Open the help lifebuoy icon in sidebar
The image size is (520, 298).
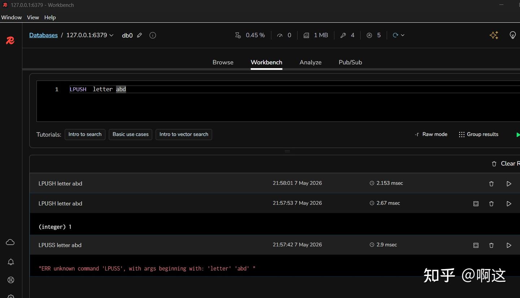coord(11,280)
